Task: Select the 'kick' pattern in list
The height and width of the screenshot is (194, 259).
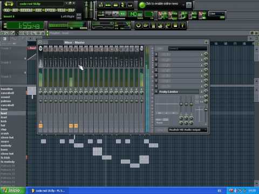Action: click(4, 121)
